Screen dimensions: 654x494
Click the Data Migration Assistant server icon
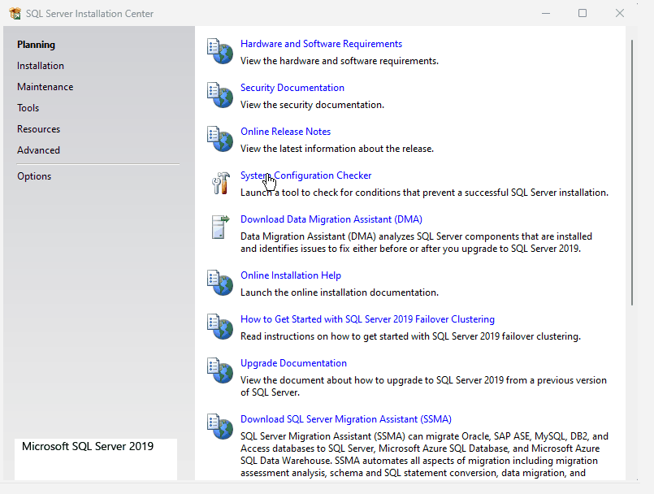220,227
